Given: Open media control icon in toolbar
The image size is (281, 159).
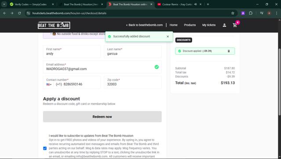Looking at the screenshot, I should point(262,13).
